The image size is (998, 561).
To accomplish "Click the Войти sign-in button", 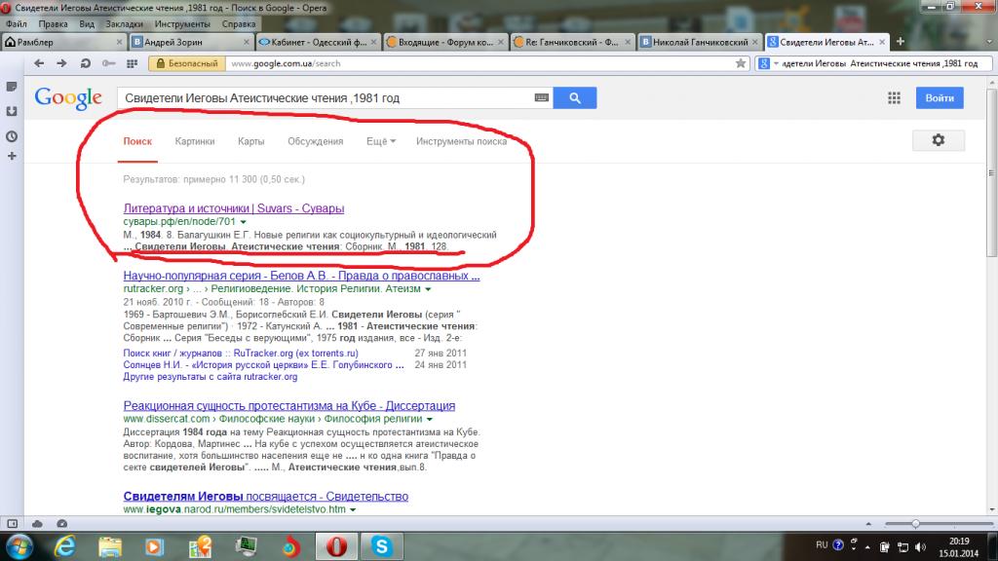I will tap(939, 98).
